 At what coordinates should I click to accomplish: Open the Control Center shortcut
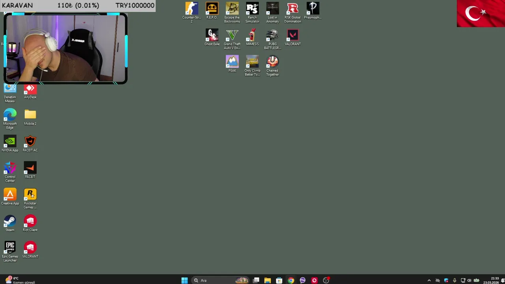pyautogui.click(x=10, y=172)
